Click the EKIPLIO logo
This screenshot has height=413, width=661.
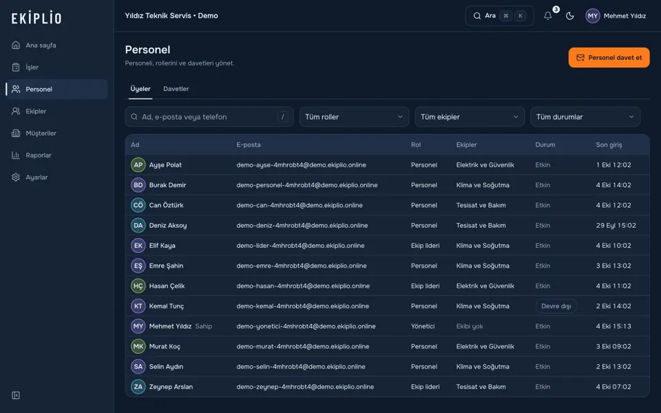(36, 18)
